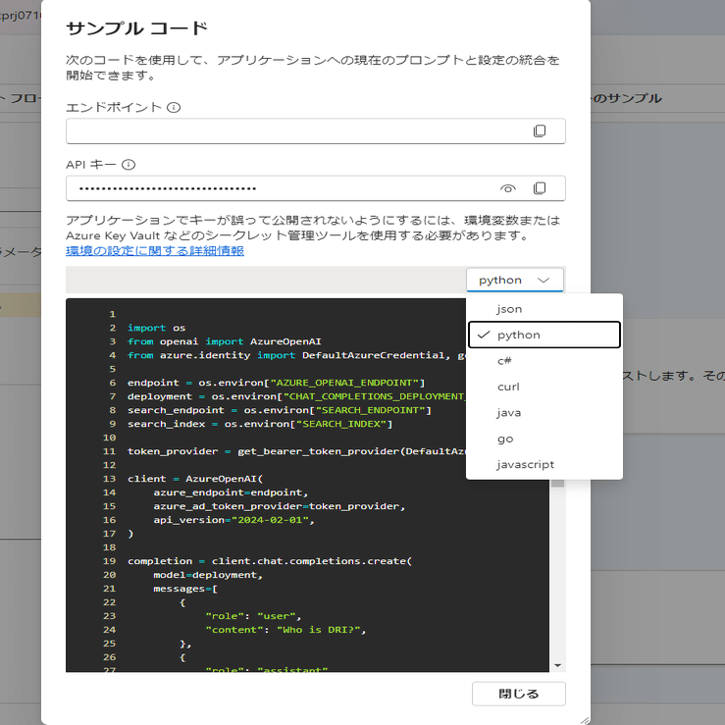This screenshot has height=725, width=725.
Task: Click 'completion = client.chat.completions.create(' line
Action: point(270,561)
